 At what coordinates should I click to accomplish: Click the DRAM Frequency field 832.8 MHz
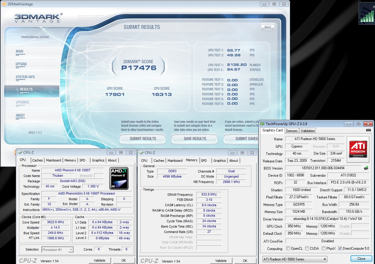click(209, 194)
